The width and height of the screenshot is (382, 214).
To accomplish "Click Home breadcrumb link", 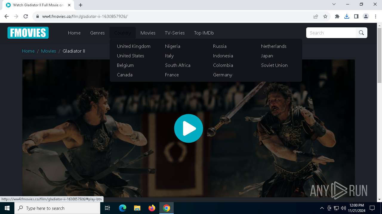I will (x=28, y=51).
